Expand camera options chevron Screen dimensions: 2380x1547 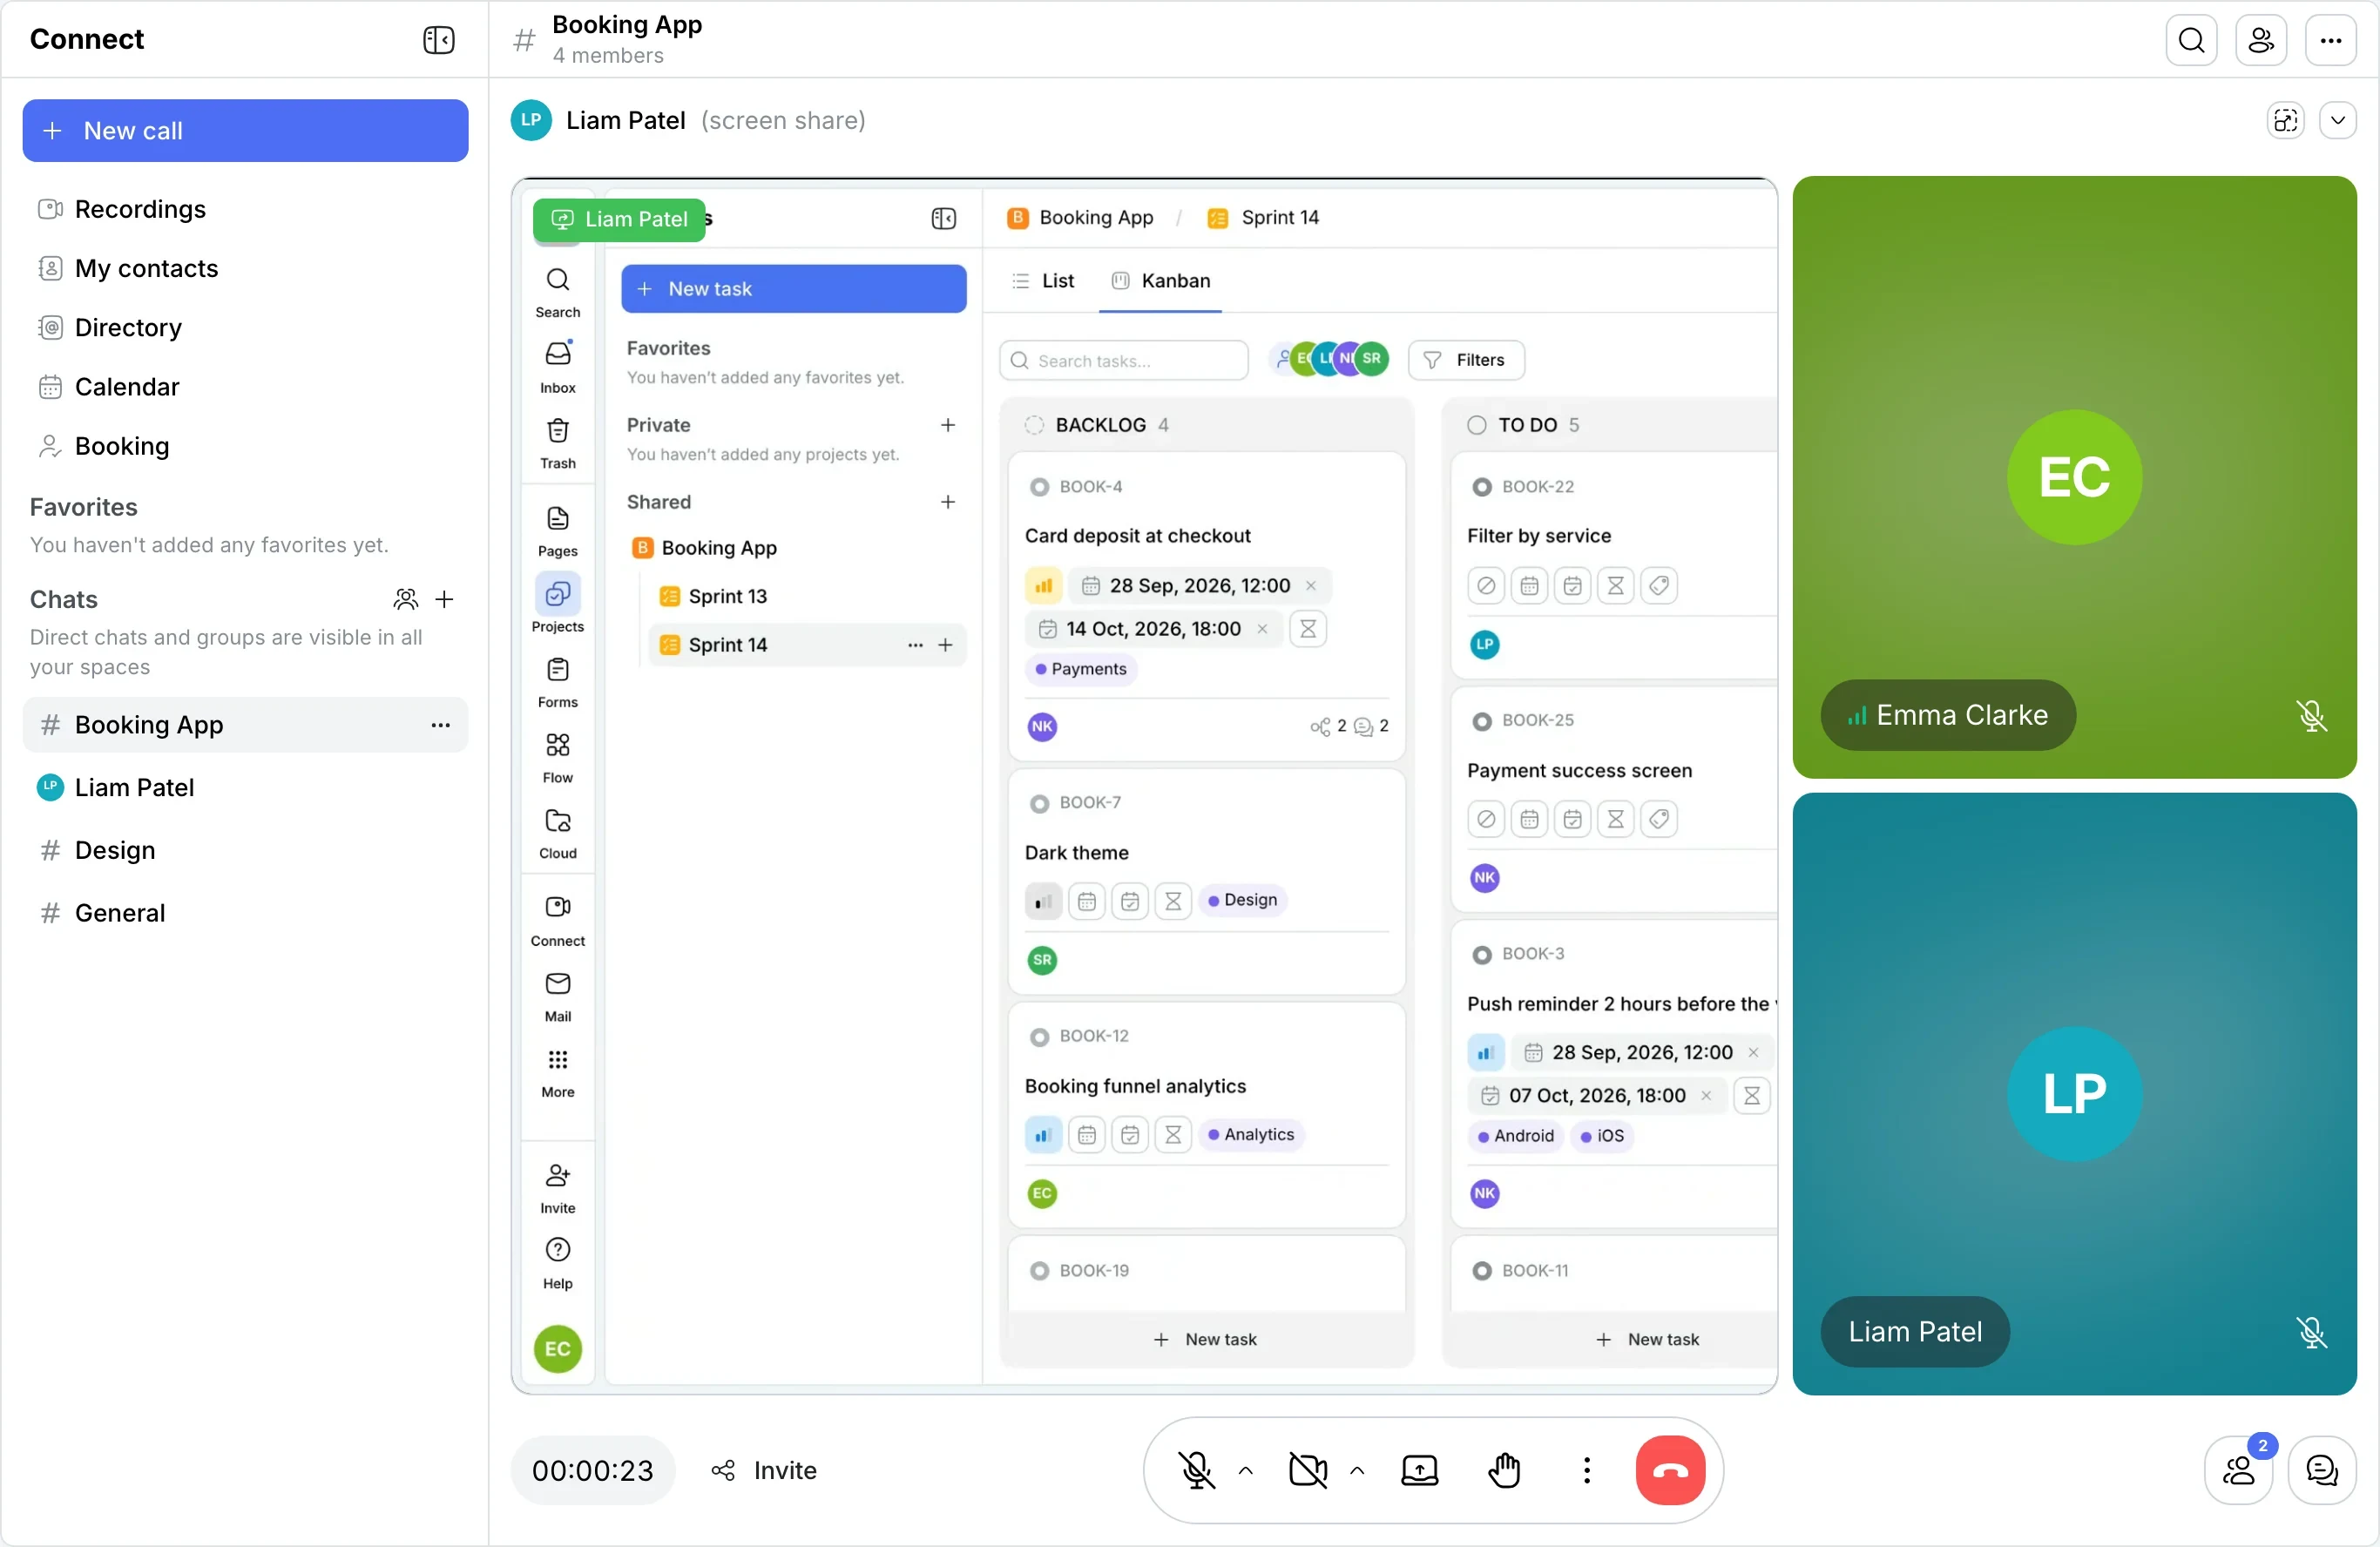[x=1356, y=1470]
